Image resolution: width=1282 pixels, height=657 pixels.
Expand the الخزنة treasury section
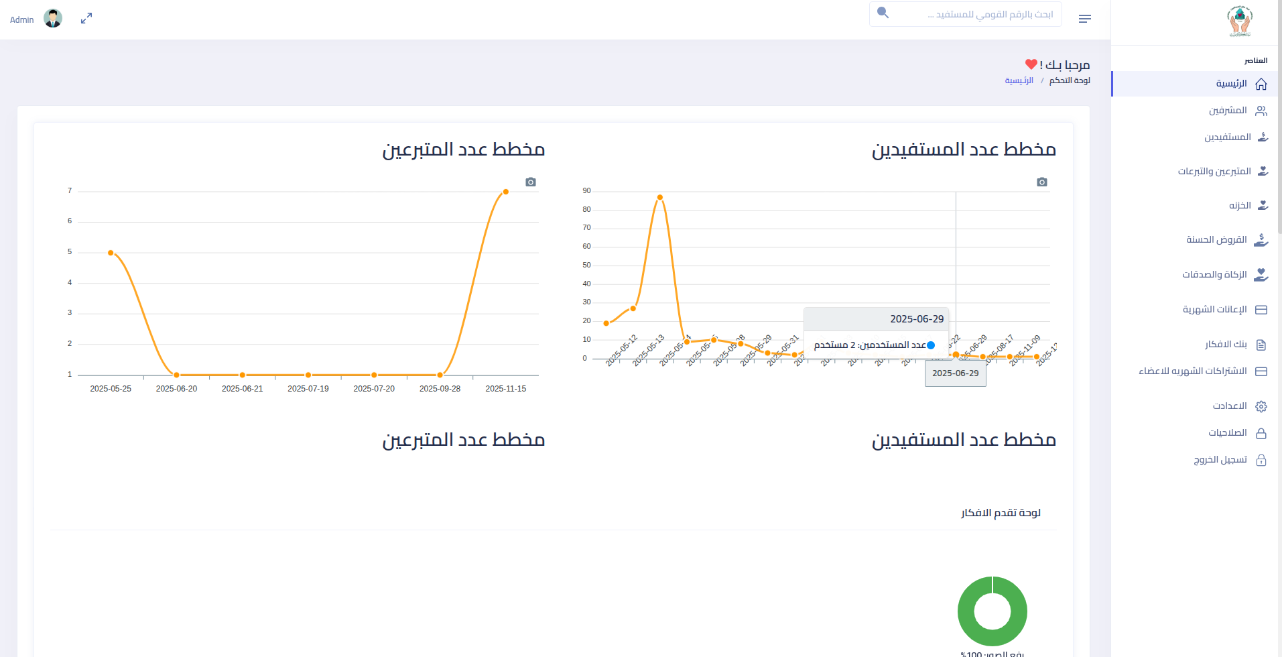click(x=1240, y=206)
